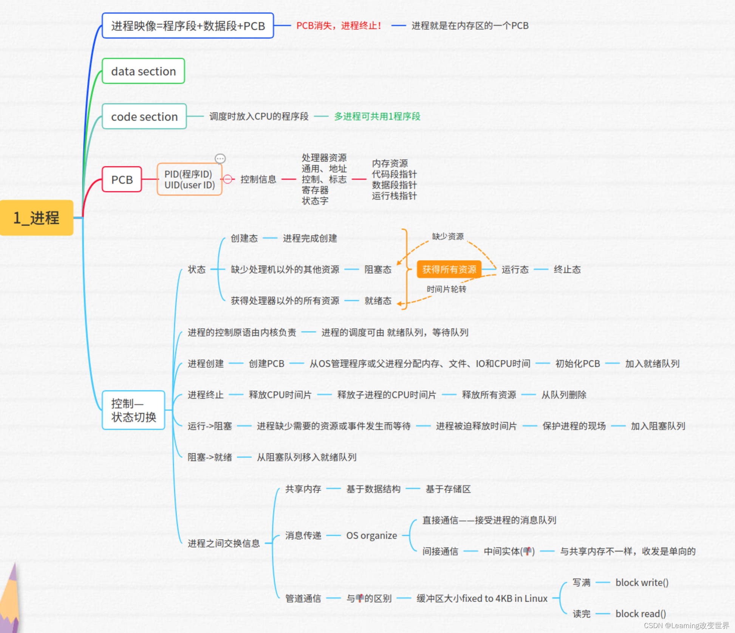Click 进程完成创建 text

point(310,238)
